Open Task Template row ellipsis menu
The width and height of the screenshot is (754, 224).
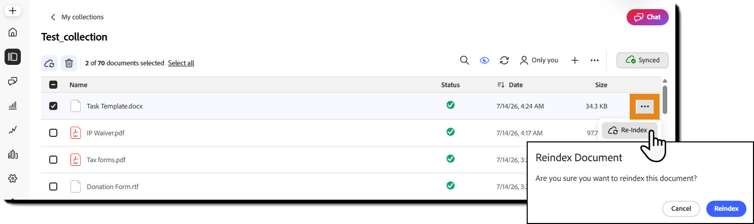click(x=644, y=106)
